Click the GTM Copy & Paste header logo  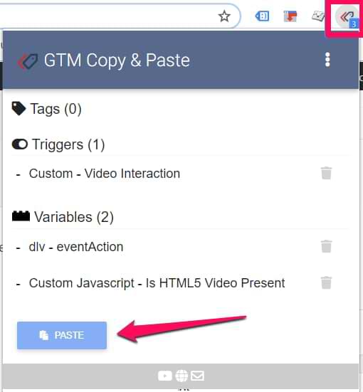tap(28, 61)
